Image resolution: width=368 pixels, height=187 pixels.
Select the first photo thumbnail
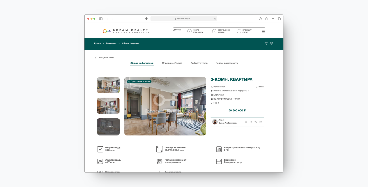point(108,85)
